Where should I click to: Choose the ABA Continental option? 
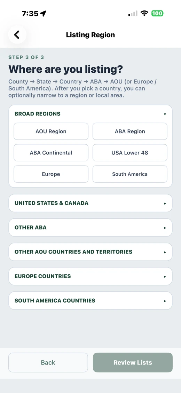click(x=51, y=153)
